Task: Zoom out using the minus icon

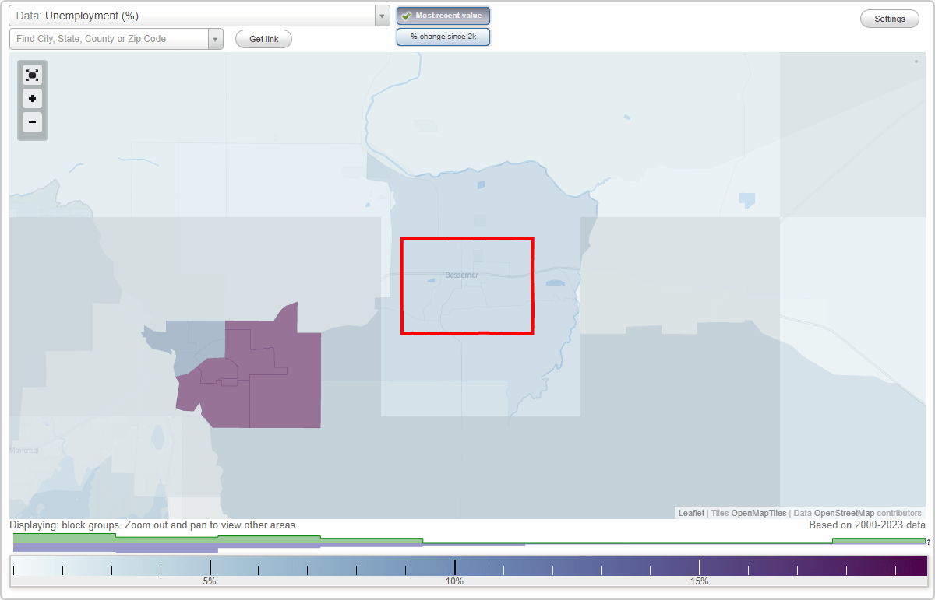Action: 32,122
